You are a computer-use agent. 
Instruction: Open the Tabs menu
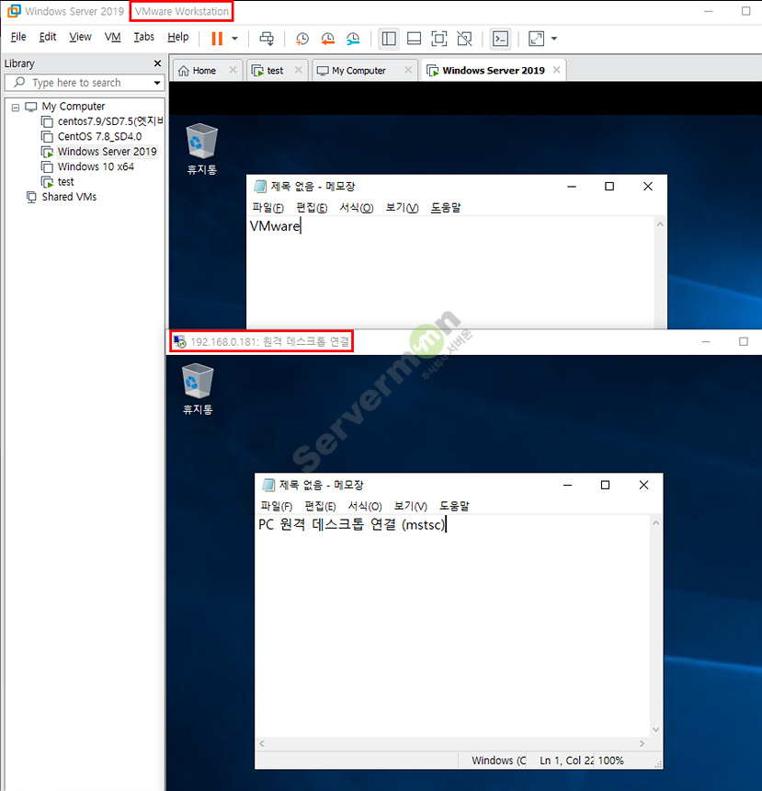point(143,37)
